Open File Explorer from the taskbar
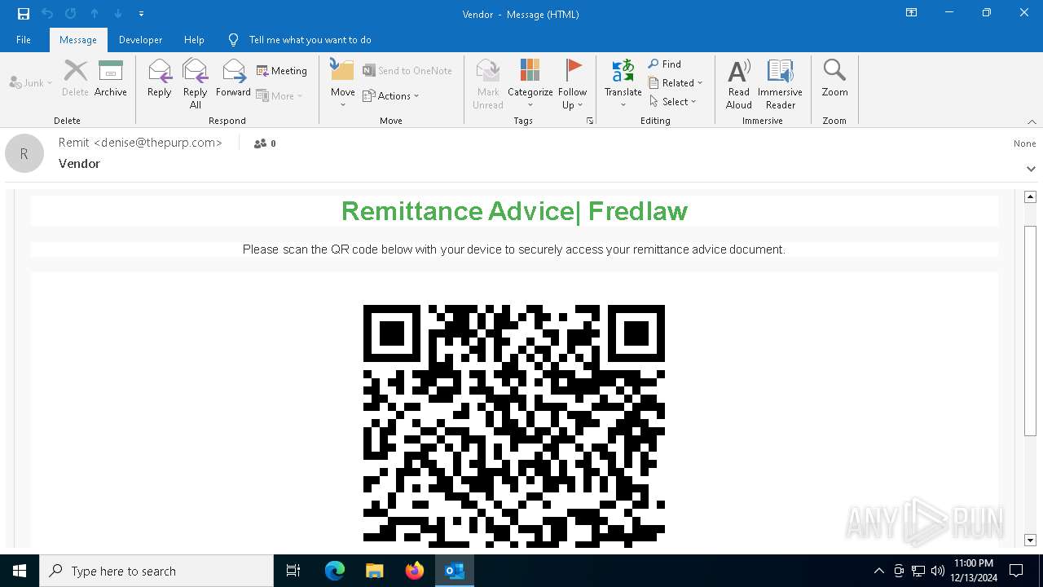The height and width of the screenshot is (587, 1043). pyautogui.click(x=375, y=571)
